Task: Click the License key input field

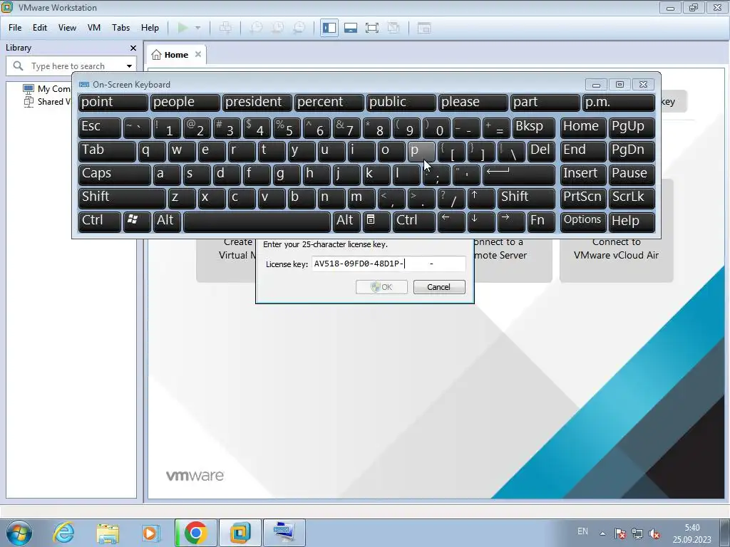Action: 389,264
